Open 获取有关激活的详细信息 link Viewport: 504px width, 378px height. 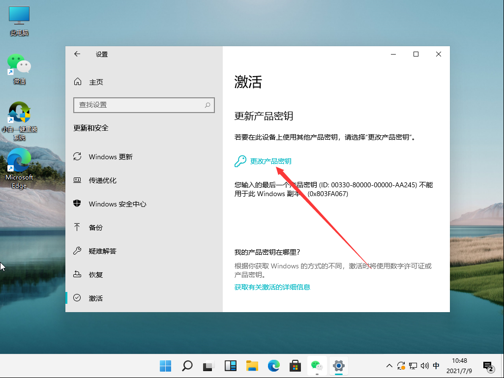pos(272,287)
